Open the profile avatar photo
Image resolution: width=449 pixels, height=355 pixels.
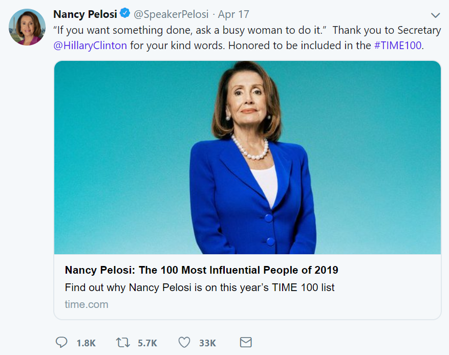27,27
